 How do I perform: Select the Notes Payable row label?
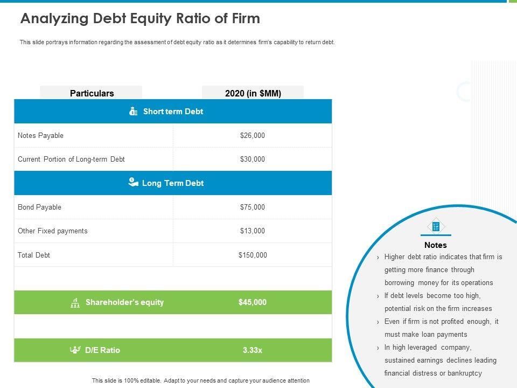(x=41, y=136)
